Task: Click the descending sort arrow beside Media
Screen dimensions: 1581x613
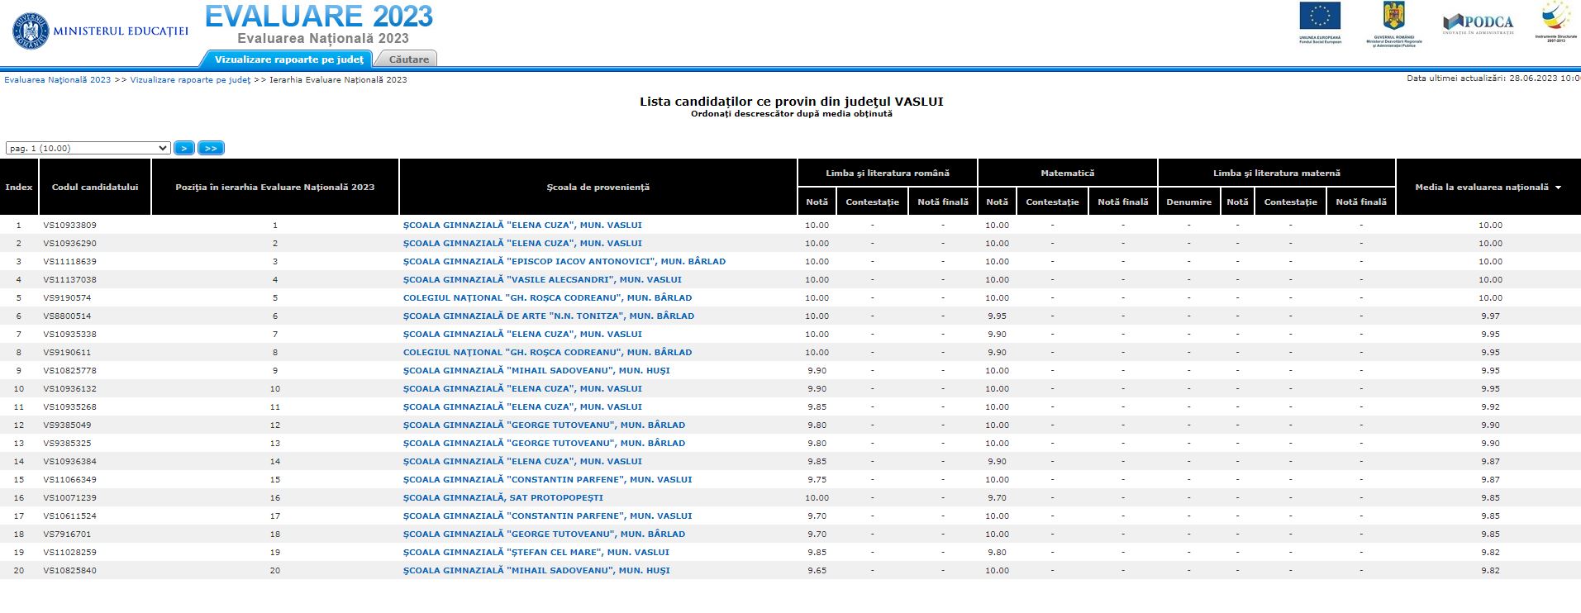Action: [x=1558, y=188]
